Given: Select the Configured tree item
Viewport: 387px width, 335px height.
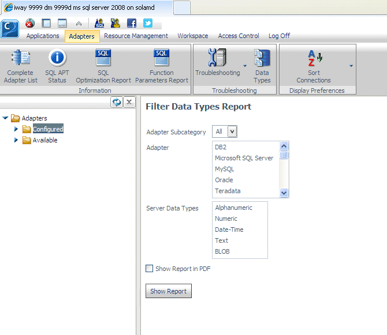Looking at the screenshot, I should click(x=48, y=129).
